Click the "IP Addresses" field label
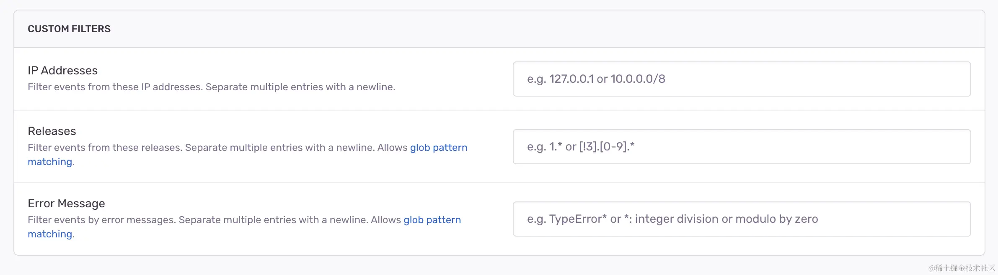 (x=62, y=71)
